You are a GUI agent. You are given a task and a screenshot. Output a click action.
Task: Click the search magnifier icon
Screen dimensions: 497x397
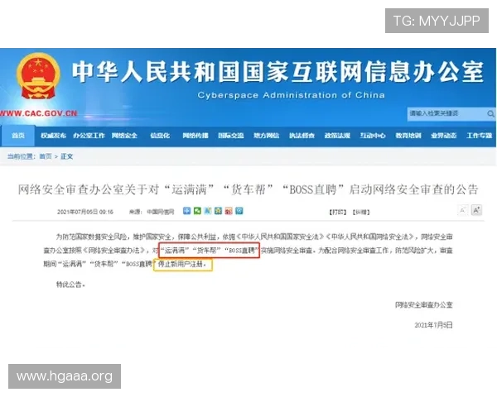point(490,113)
